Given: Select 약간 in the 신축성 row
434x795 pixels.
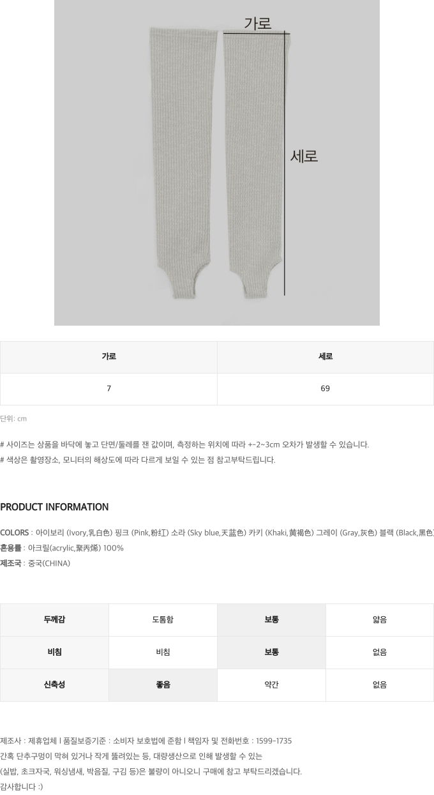Looking at the screenshot, I should point(271,685).
